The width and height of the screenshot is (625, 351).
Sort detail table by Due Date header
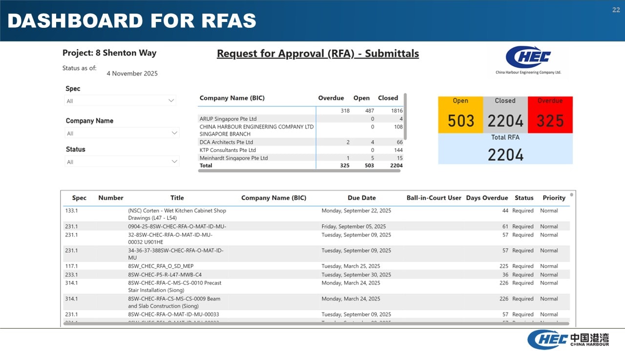tap(362, 198)
